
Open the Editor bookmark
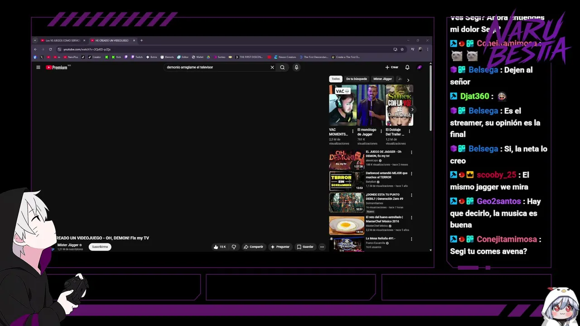[183, 57]
